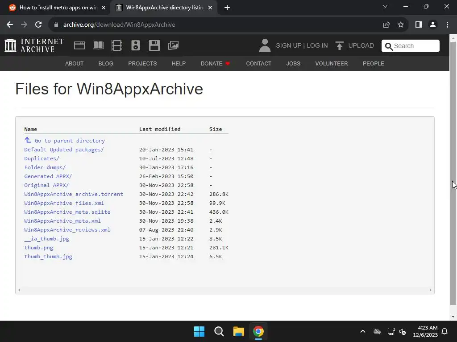457x342 pixels.
Task: Open the Texts book icon
Action: pyautogui.click(x=98, y=45)
